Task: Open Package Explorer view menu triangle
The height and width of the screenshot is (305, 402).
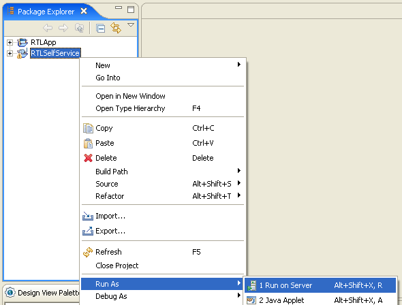Action: click(131, 25)
